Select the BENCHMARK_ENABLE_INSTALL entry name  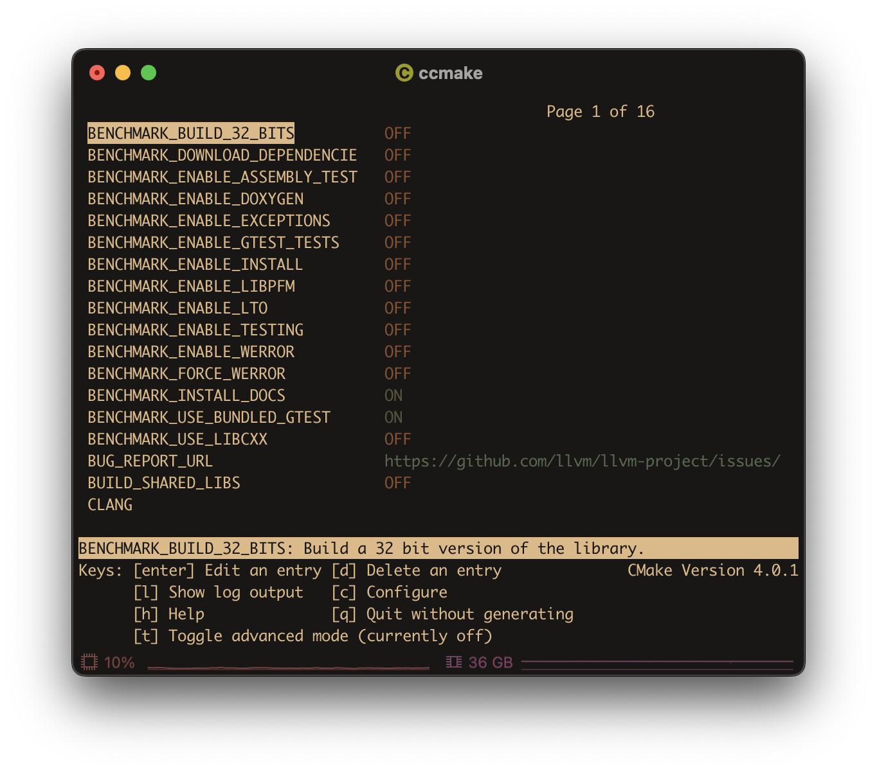click(195, 264)
